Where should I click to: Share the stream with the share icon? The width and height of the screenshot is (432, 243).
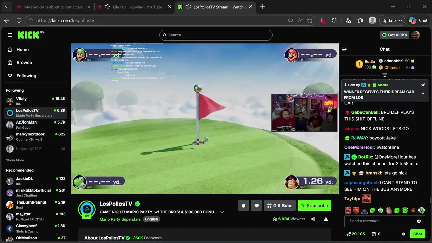(313, 219)
